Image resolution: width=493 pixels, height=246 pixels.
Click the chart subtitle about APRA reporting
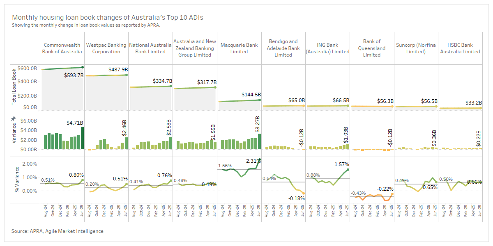86,25
